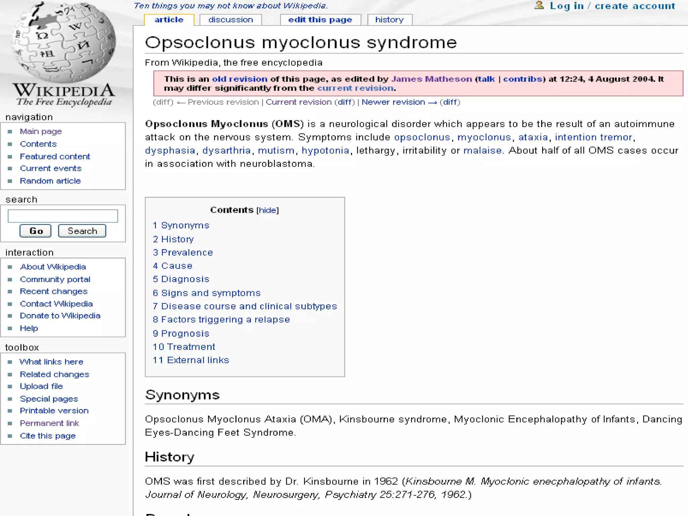Hide the Contents table
This screenshot has width=688, height=516.
point(267,210)
